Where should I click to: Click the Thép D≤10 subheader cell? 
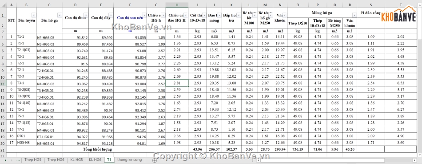coord(298,23)
